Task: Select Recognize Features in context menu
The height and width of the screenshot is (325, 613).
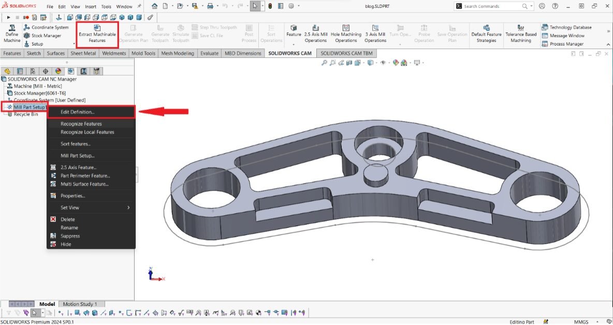Action: click(x=81, y=124)
